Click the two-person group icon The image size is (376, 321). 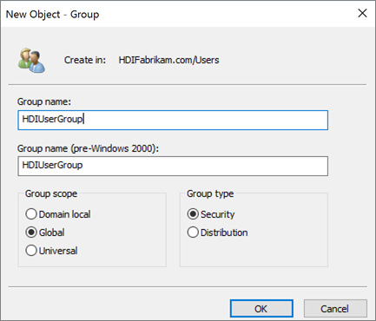[x=31, y=60]
